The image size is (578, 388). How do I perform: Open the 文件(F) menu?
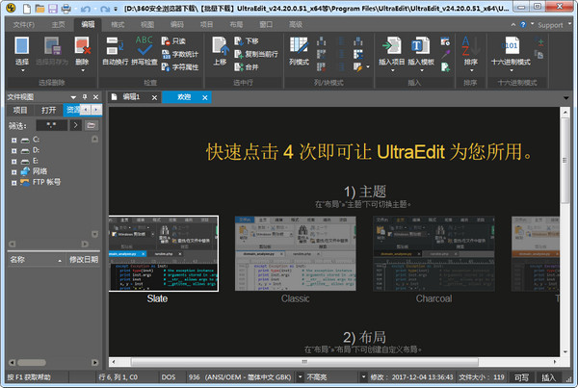[x=22, y=21]
